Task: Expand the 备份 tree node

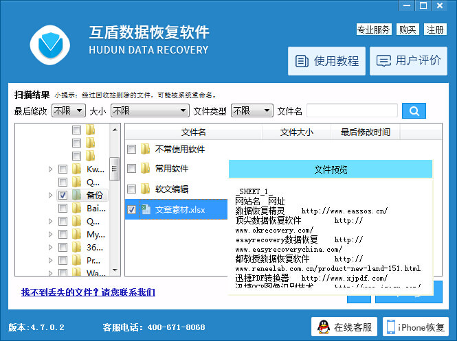Action: tap(50, 195)
